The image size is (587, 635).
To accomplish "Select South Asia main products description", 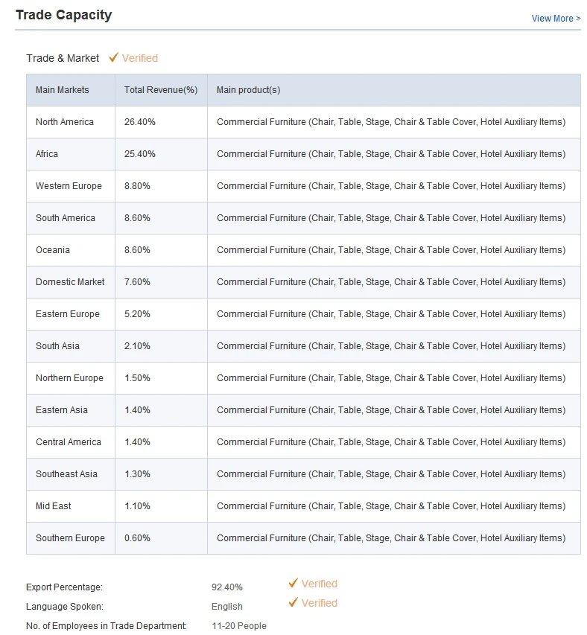I will click(391, 346).
